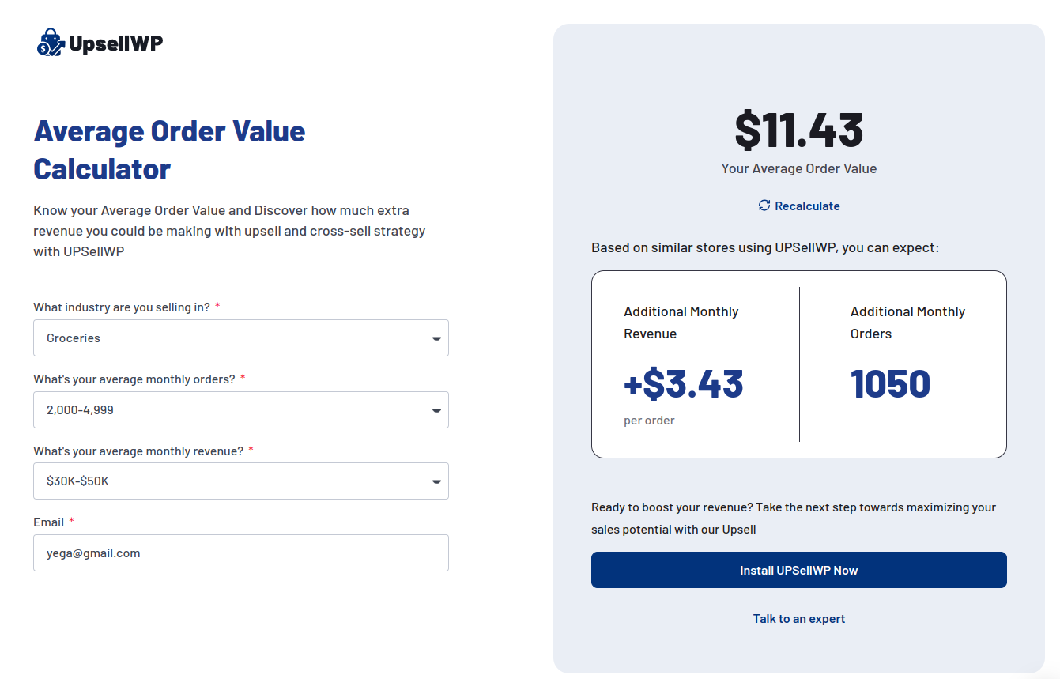Click the caret arrow on the $30K-$50K dropdown
Viewport: 1060px width, 679px height.
pyautogui.click(x=436, y=481)
